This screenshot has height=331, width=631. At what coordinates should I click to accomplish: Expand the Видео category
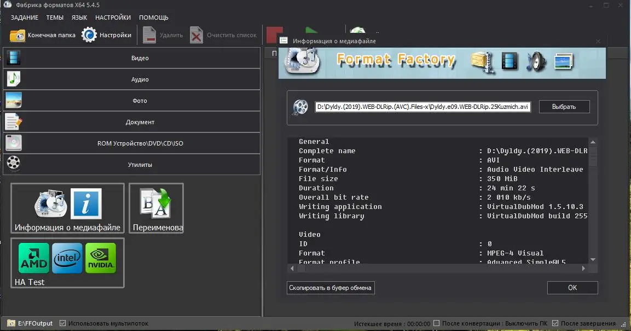point(140,57)
